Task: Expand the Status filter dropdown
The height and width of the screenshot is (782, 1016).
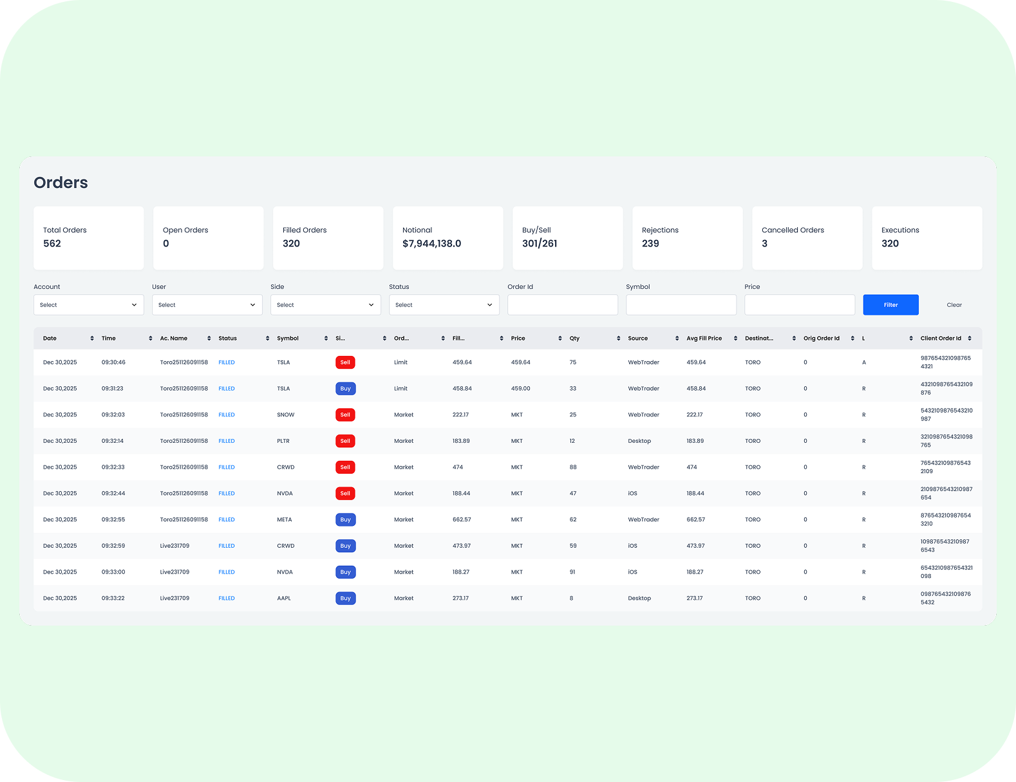Action: click(444, 305)
